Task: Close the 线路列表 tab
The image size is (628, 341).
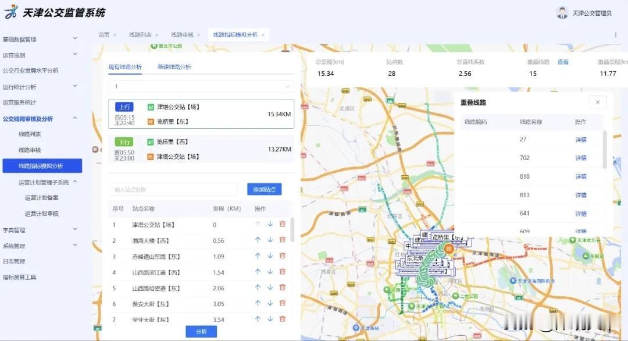Action: point(156,35)
